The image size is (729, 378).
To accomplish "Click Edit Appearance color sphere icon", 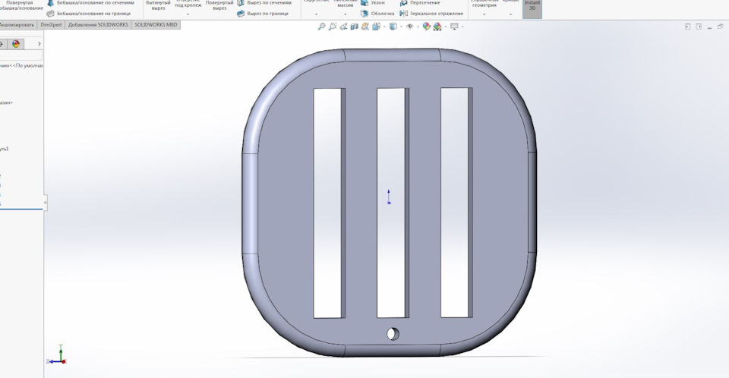I will click(x=426, y=27).
